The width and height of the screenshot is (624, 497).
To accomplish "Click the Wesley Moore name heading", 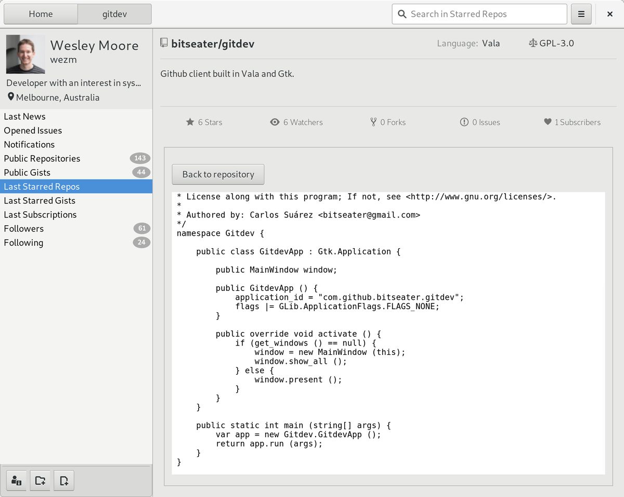I will pyautogui.click(x=94, y=46).
